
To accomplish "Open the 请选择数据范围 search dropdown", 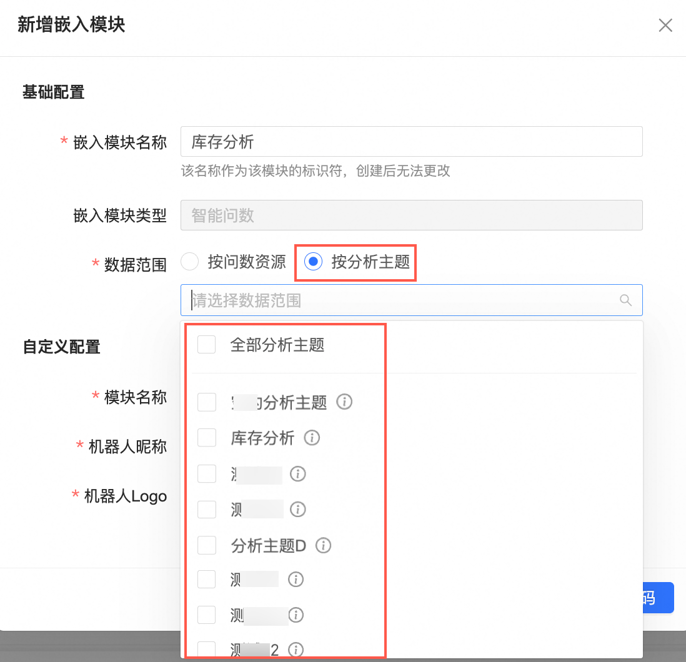I will (x=411, y=300).
